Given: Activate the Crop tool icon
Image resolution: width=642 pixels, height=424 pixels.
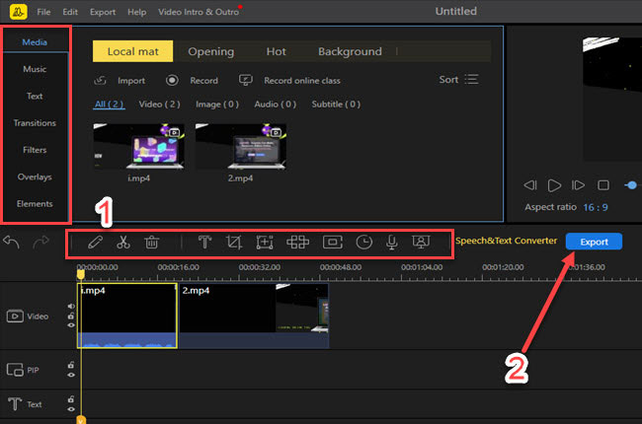Looking at the screenshot, I should click(234, 242).
